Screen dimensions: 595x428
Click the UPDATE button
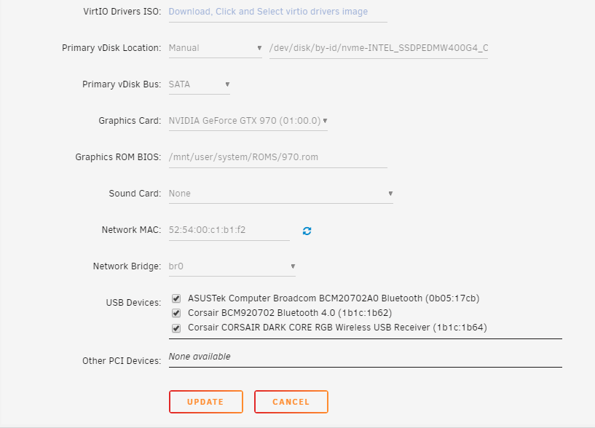tap(206, 402)
